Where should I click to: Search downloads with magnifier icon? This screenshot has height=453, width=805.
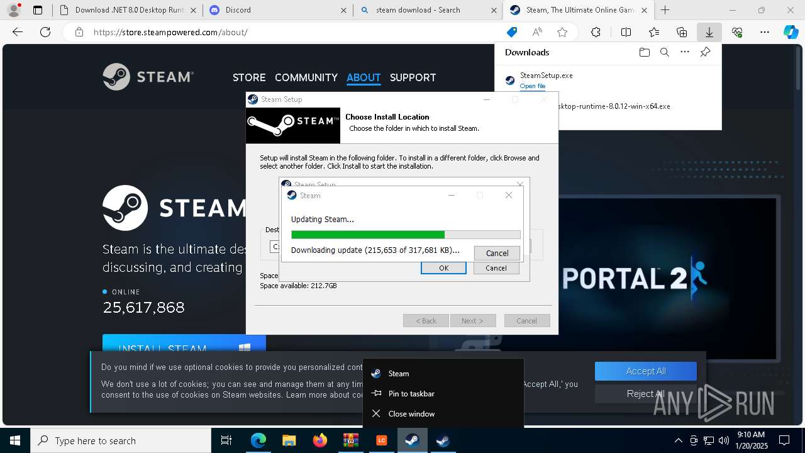pyautogui.click(x=664, y=52)
